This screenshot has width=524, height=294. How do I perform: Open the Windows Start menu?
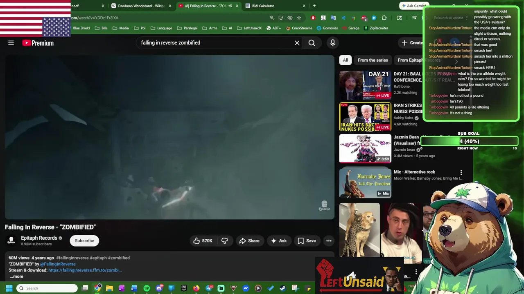9,288
